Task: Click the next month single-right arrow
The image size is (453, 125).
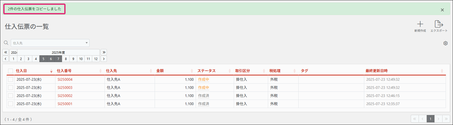Action: pos(104,59)
